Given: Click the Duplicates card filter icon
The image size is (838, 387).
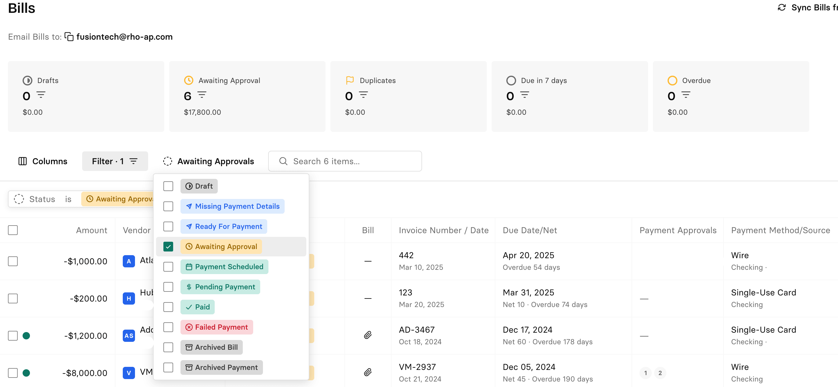Looking at the screenshot, I should click(x=363, y=95).
